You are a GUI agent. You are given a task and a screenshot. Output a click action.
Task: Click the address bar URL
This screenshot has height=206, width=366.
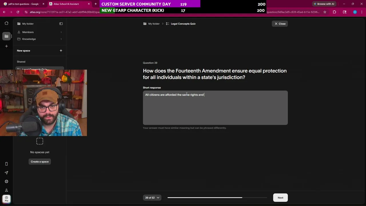(x=65, y=12)
